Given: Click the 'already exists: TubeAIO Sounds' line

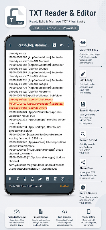Looking at the screenshot, I should [28, 69].
